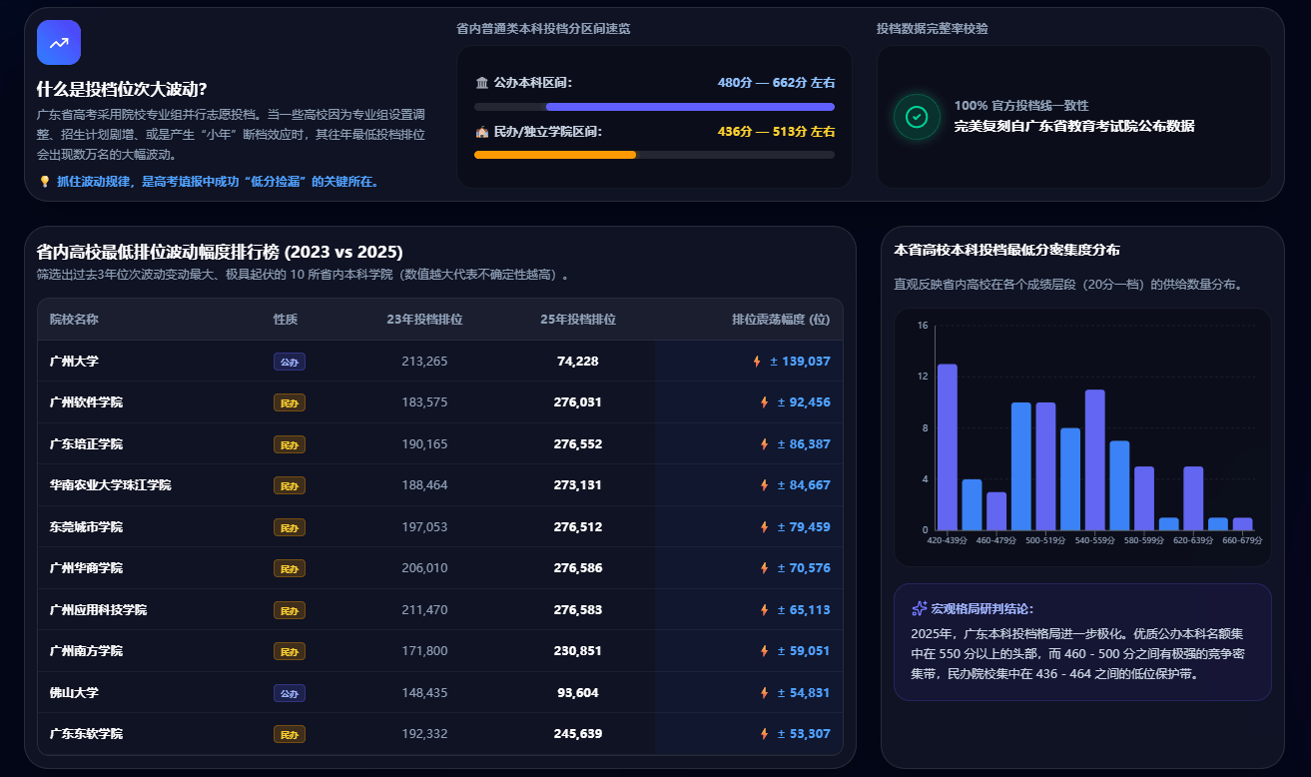Click the 东莞城市学院 school name
Image resolution: width=1311 pixels, height=777 pixels.
[x=86, y=527]
